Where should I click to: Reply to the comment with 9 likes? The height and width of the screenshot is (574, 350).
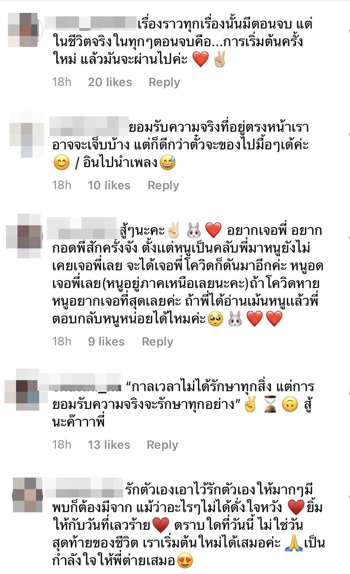[x=157, y=342]
